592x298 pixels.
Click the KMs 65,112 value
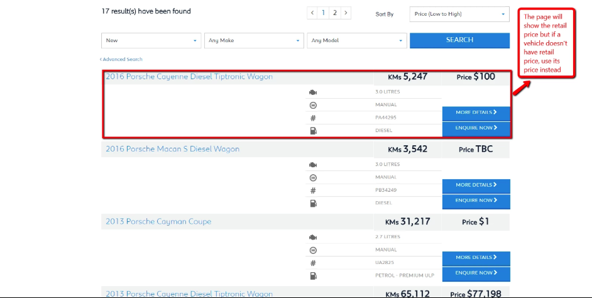407,294
